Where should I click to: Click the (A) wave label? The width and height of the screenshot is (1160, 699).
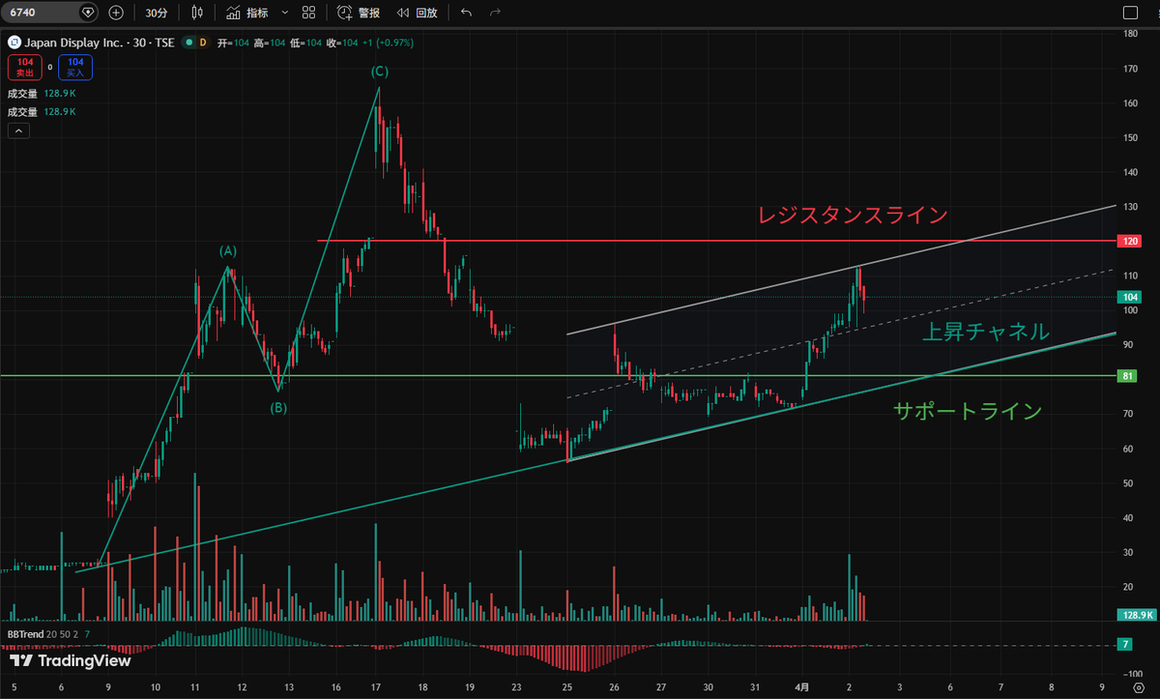coord(228,250)
